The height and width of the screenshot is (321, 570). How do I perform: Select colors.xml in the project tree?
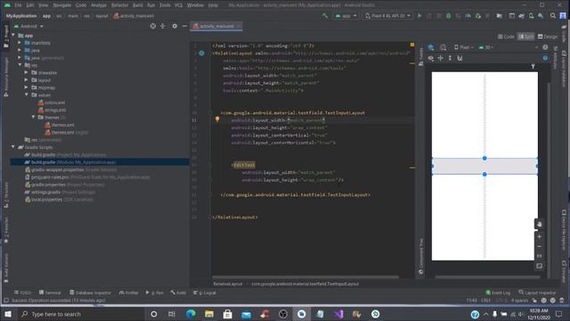coord(52,103)
